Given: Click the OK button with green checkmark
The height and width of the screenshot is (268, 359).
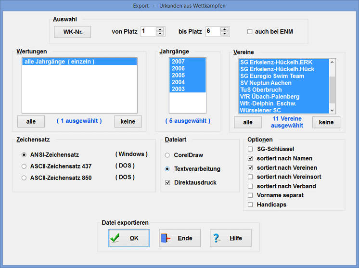Looking at the screenshot, I should (128, 238).
